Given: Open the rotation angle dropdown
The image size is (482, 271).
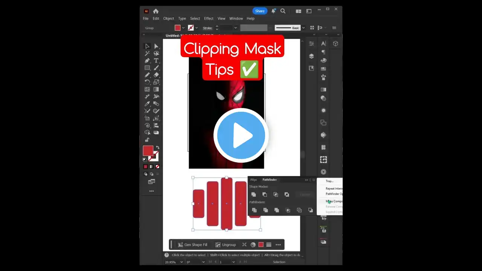Looking at the screenshot, I should (204, 262).
